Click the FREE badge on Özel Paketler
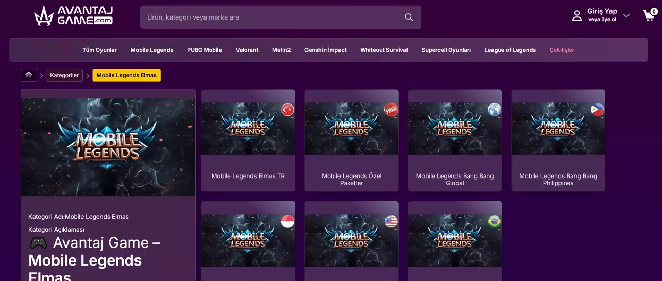 [391, 110]
